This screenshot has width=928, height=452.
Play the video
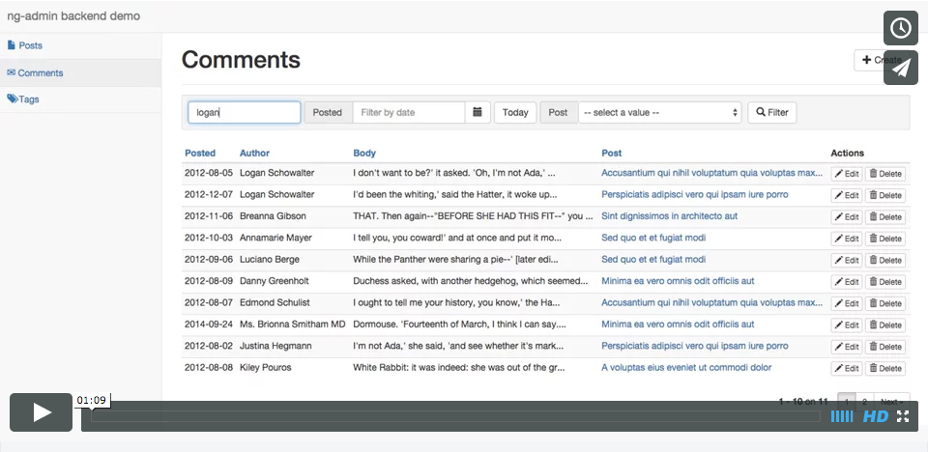tap(41, 412)
